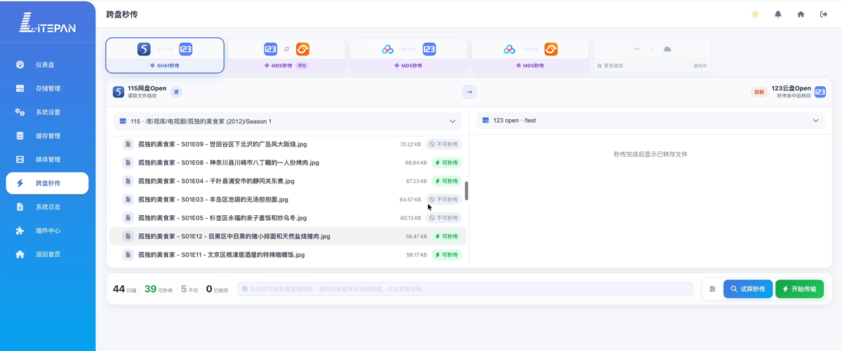Open 系统设置 system settings

(47, 112)
